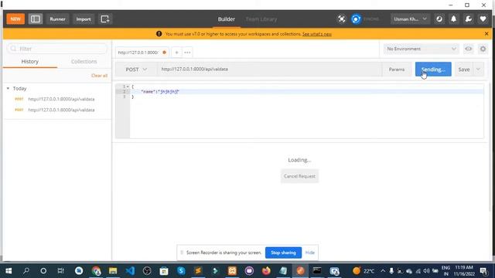Image resolution: width=495 pixels, height=278 pixels.
Task: Open OBS Studio from the taskbar
Action: pos(147,271)
